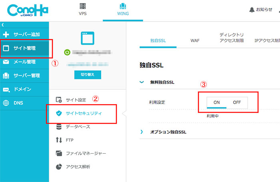Open the お知らせ notifications link

[264, 10]
